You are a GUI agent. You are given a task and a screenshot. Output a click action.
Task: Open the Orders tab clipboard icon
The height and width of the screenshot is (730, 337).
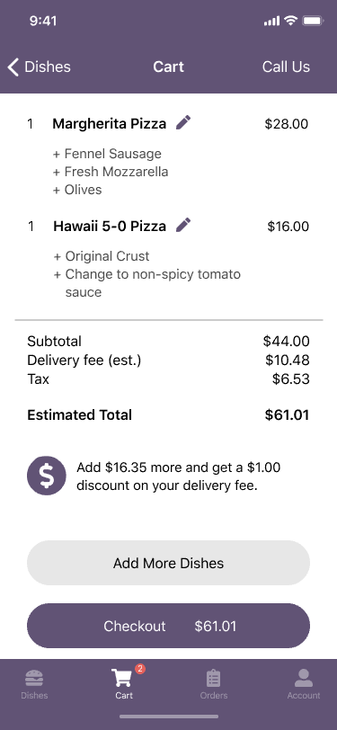pyautogui.click(x=214, y=684)
